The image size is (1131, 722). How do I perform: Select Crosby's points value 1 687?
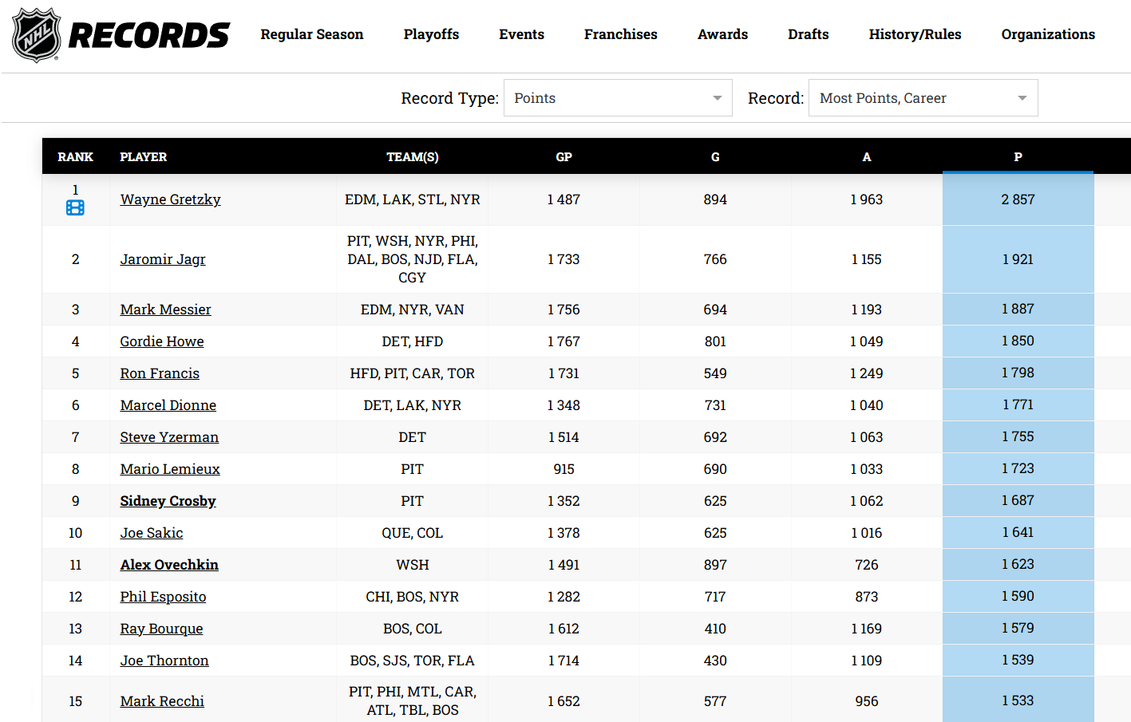point(1018,500)
